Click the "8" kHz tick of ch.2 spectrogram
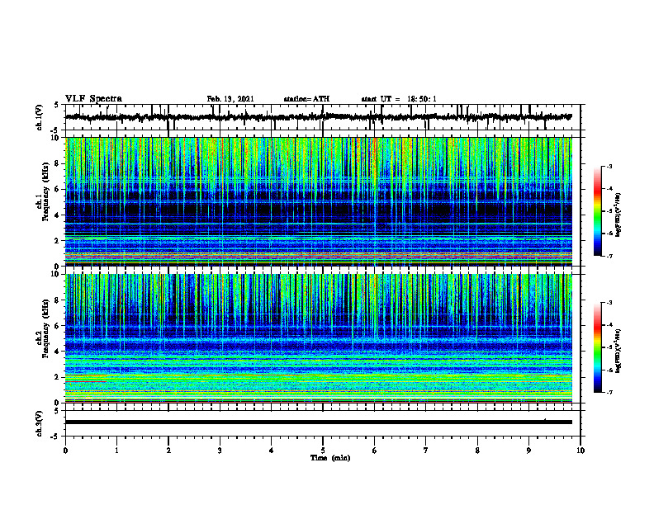 click(x=58, y=300)
